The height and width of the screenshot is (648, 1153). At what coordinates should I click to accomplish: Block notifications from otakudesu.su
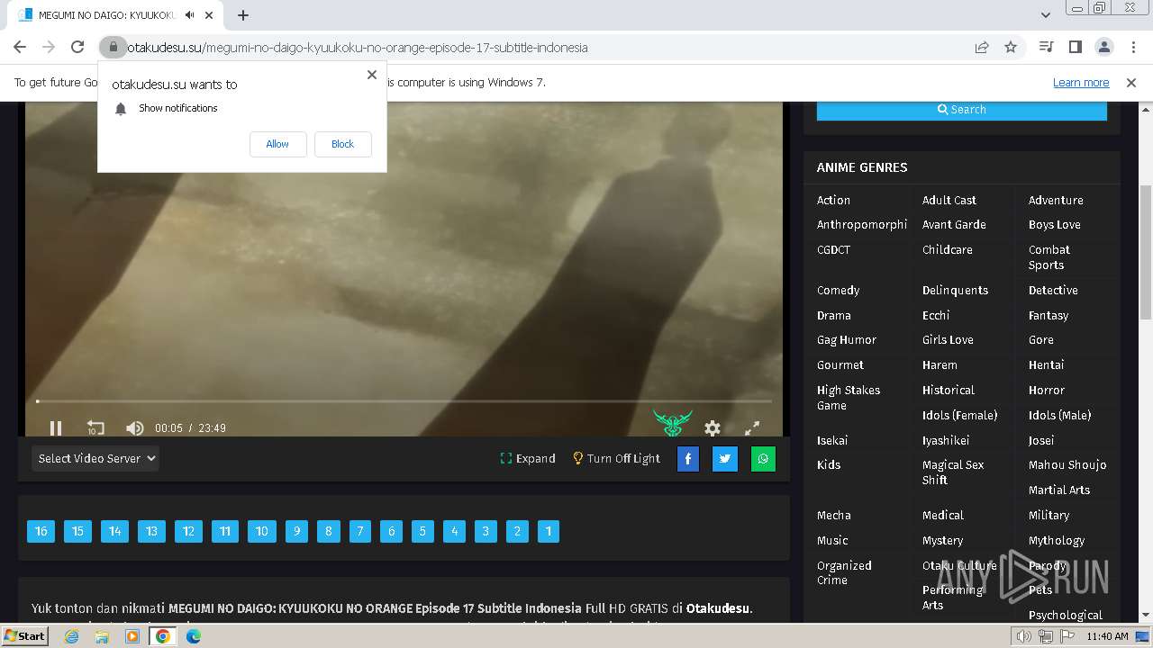[x=342, y=144]
